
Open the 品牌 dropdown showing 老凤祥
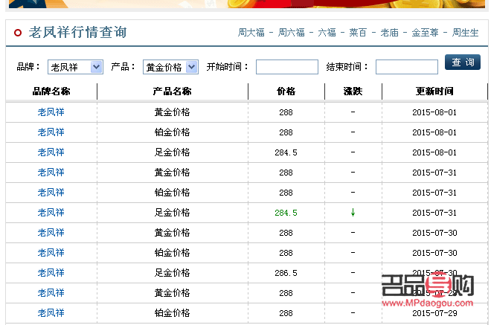[75, 67]
